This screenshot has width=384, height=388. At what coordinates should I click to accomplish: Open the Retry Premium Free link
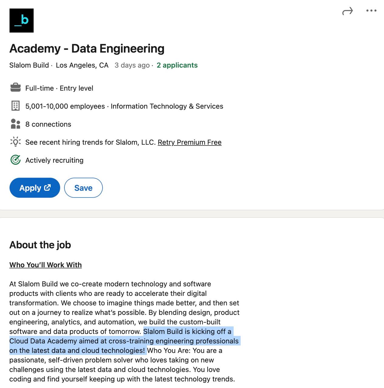(x=189, y=142)
